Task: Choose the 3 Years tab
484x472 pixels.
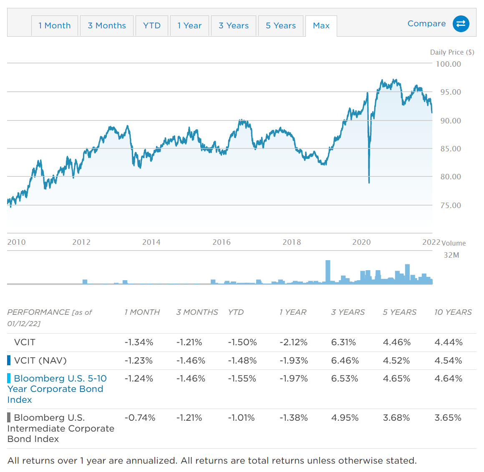Action: click(234, 26)
